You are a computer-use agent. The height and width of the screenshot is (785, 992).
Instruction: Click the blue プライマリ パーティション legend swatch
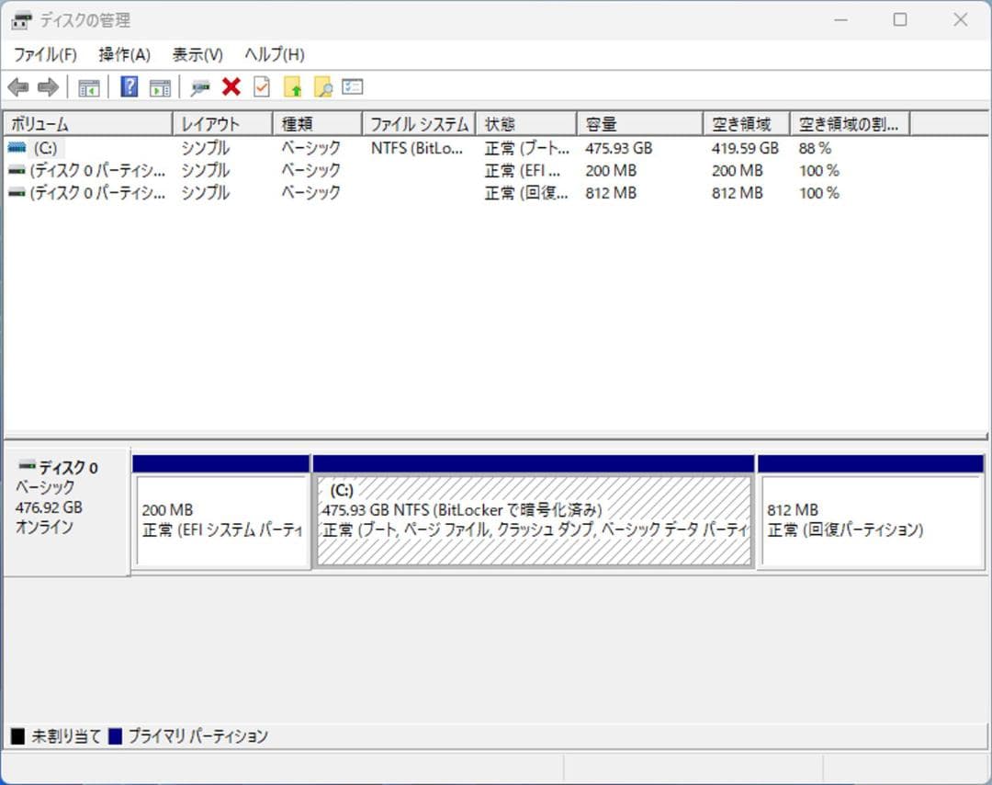[115, 736]
